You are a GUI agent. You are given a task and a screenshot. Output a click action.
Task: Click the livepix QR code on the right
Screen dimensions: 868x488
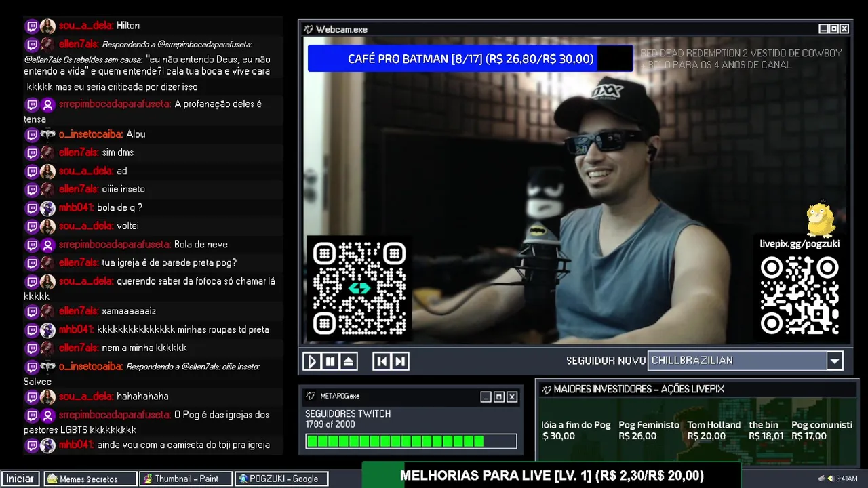[800, 296]
